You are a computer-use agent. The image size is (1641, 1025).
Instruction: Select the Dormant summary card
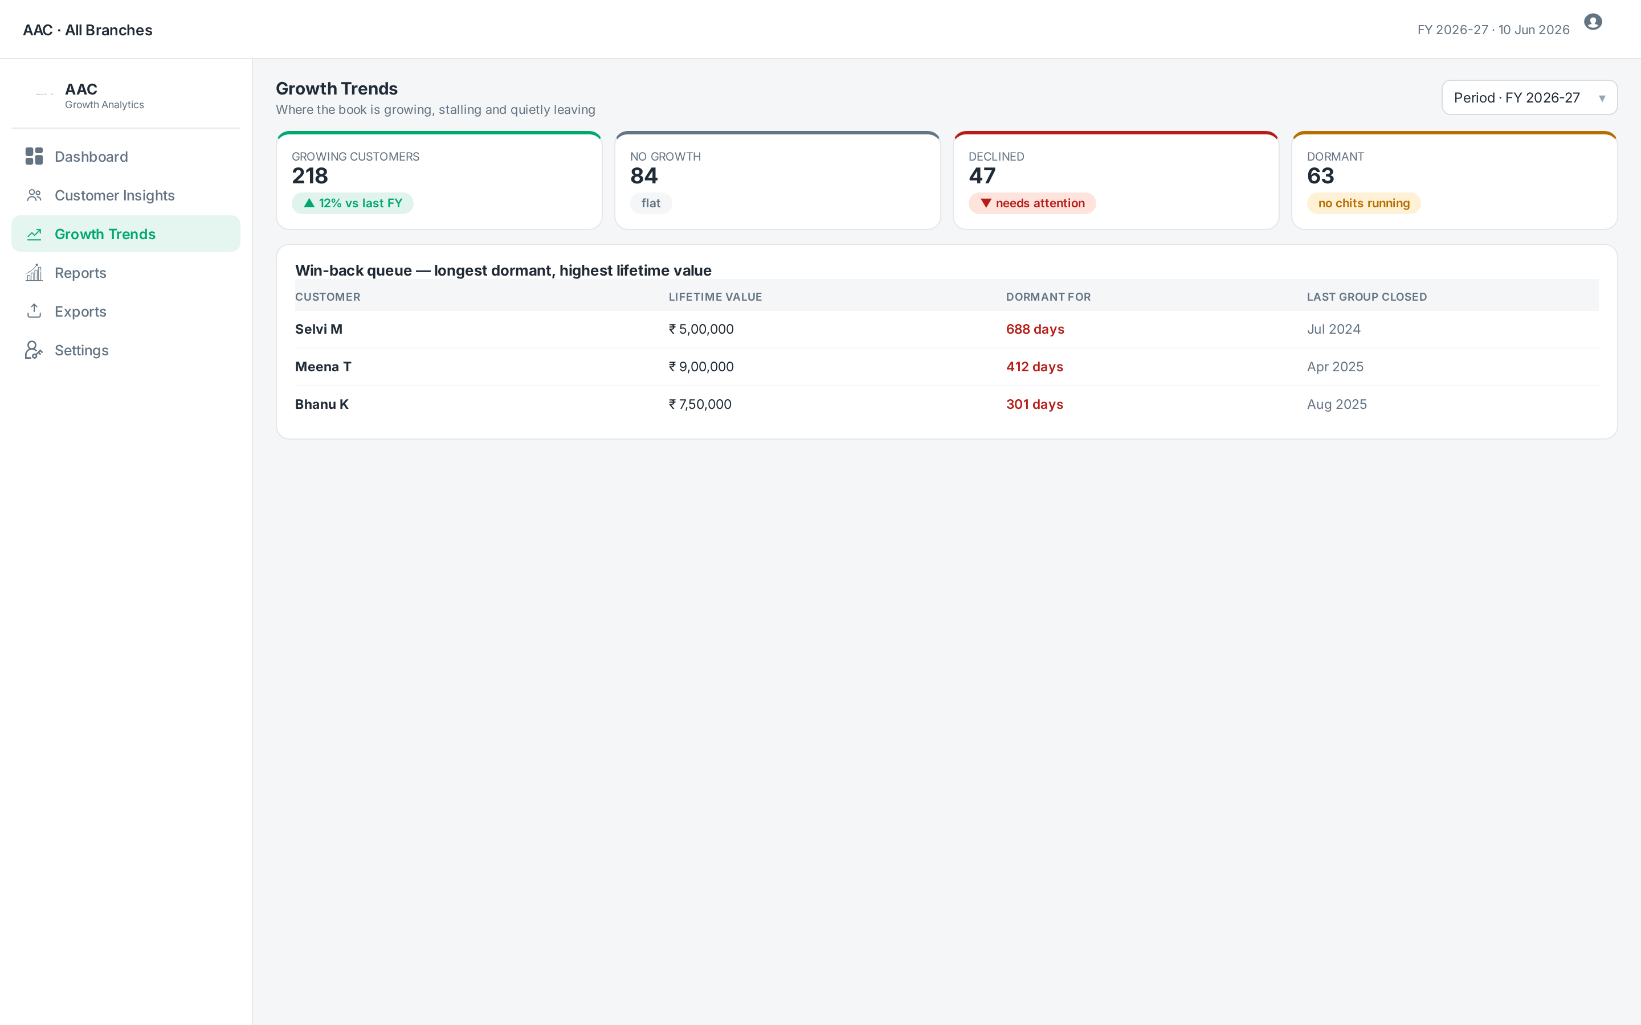pyautogui.click(x=1455, y=181)
